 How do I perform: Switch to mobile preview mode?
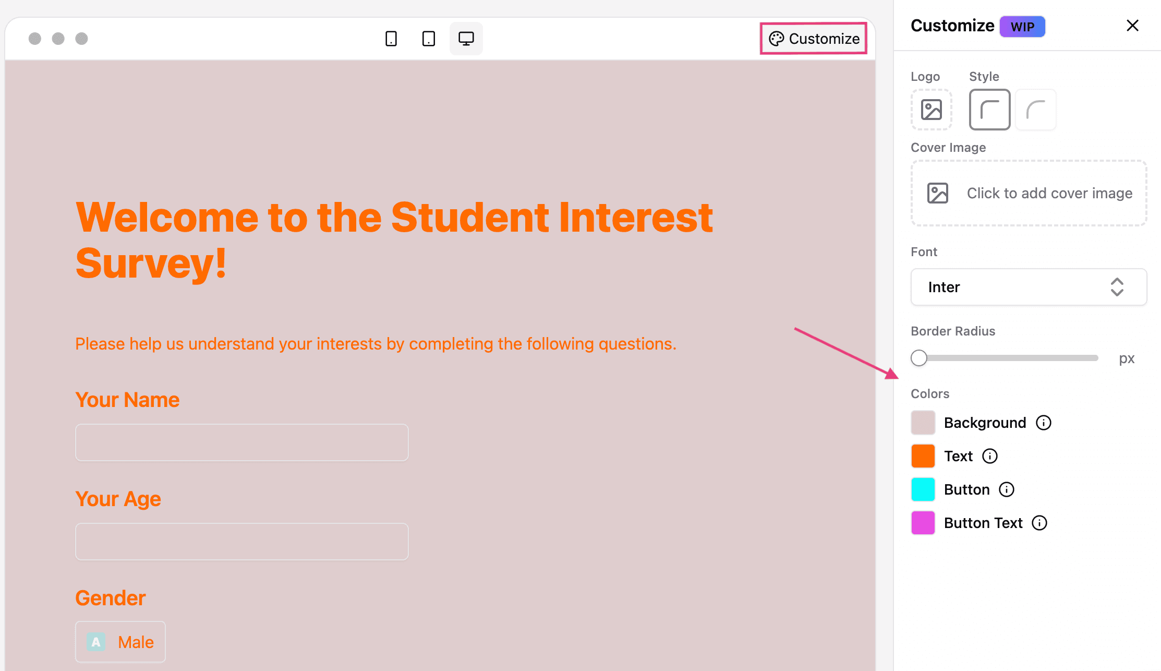click(x=391, y=38)
